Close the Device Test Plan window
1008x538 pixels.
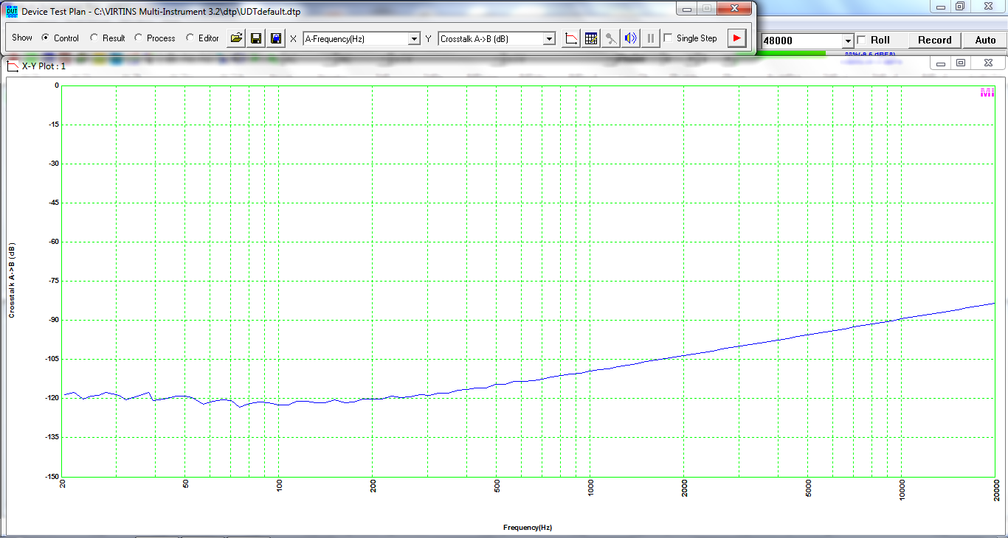733,9
